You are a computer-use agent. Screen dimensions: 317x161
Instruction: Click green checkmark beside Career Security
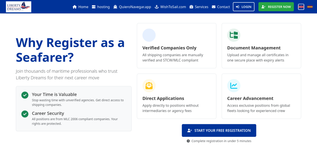25,114
